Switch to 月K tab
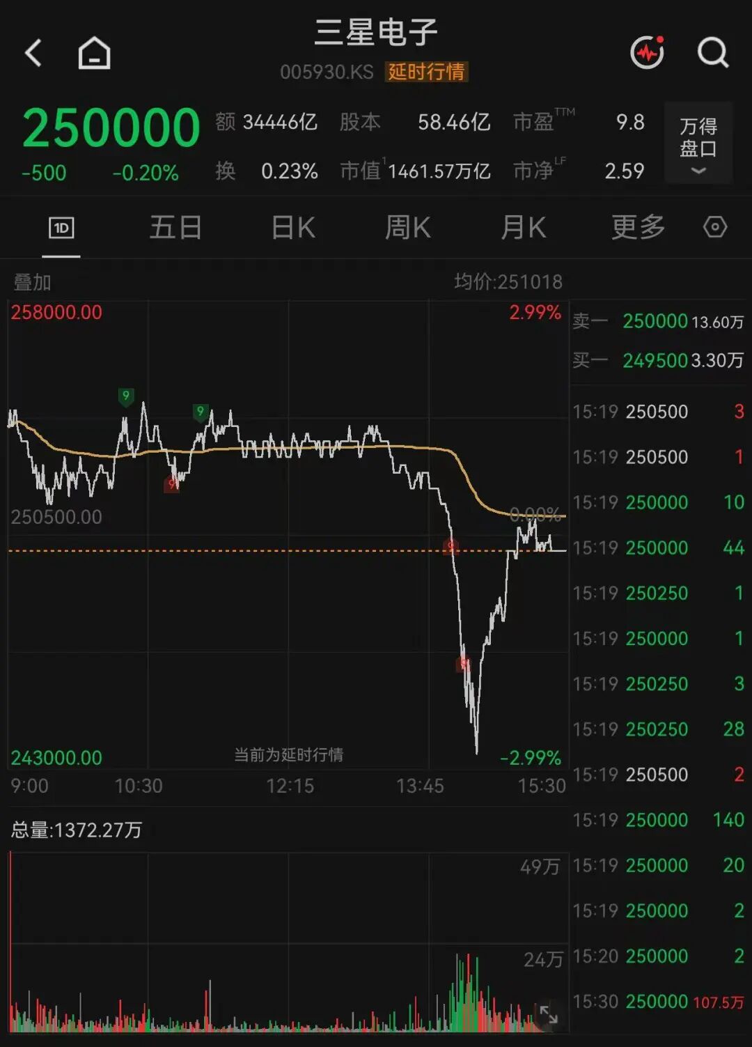This screenshot has height=1047, width=752. pyautogui.click(x=524, y=228)
